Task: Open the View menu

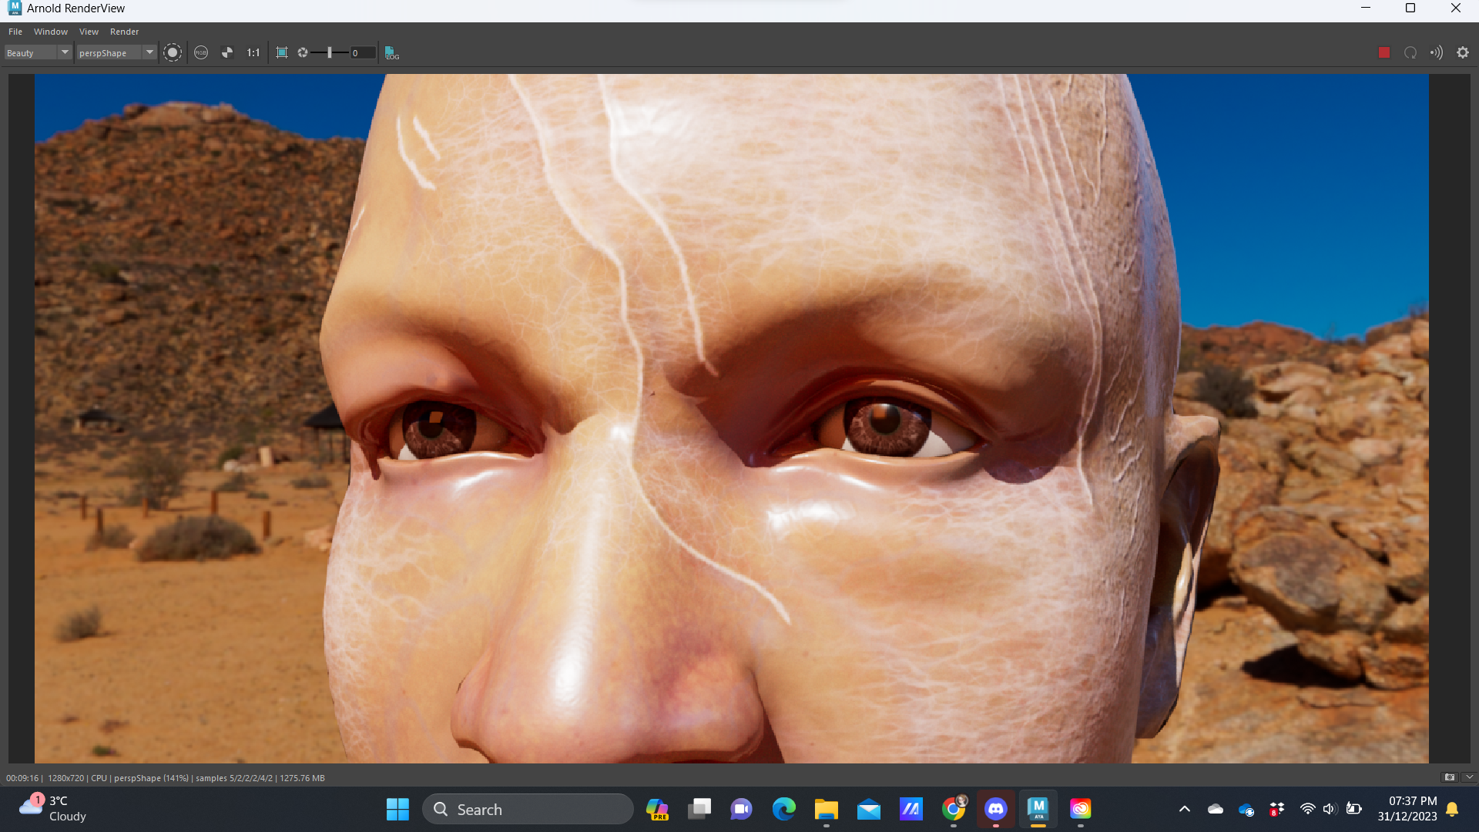Action: coord(89,32)
